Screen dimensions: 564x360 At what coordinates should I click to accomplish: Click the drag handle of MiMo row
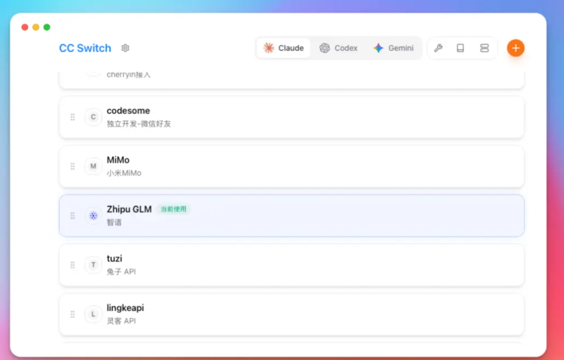click(73, 166)
